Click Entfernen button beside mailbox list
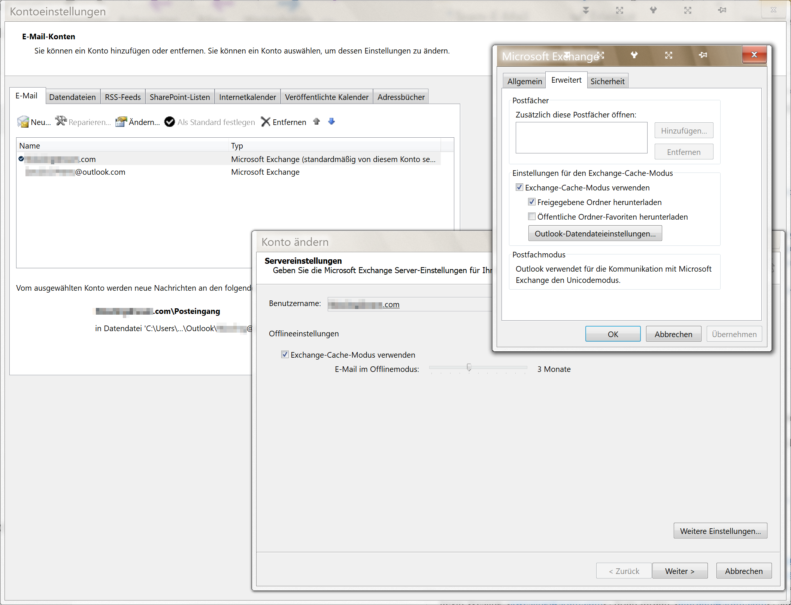The height and width of the screenshot is (605, 791). pyautogui.click(x=684, y=152)
